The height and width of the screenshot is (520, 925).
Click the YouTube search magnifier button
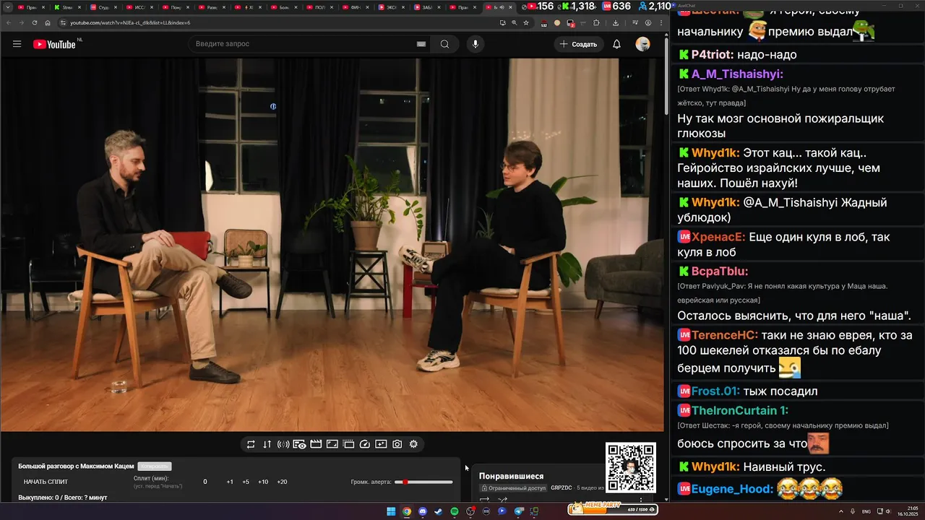pyautogui.click(x=444, y=44)
